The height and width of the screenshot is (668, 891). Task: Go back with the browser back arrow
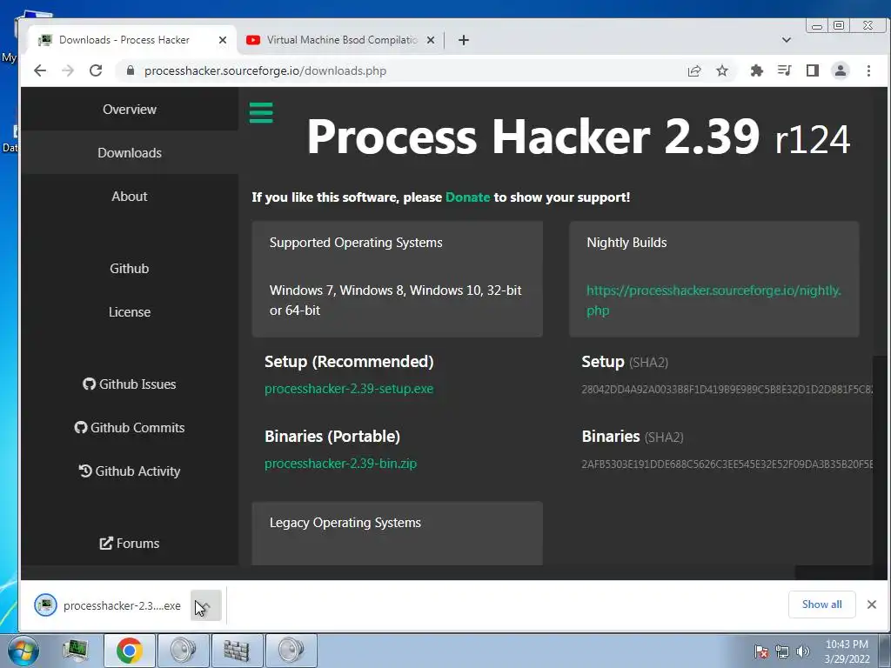(40, 70)
